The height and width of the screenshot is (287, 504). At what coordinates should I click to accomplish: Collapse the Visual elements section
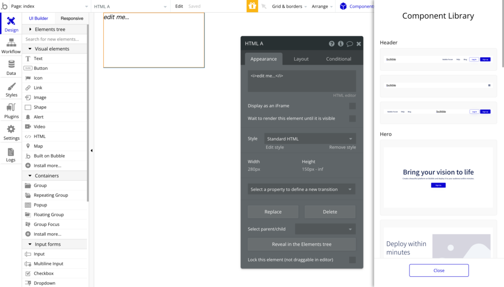click(x=30, y=49)
